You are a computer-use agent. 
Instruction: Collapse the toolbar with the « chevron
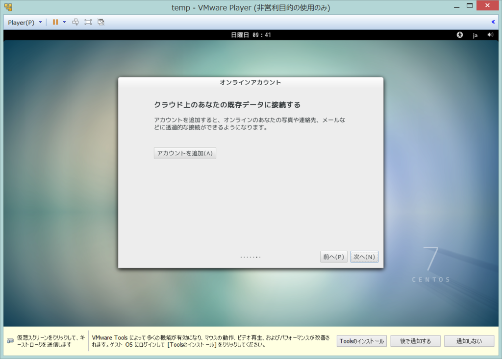point(493,22)
